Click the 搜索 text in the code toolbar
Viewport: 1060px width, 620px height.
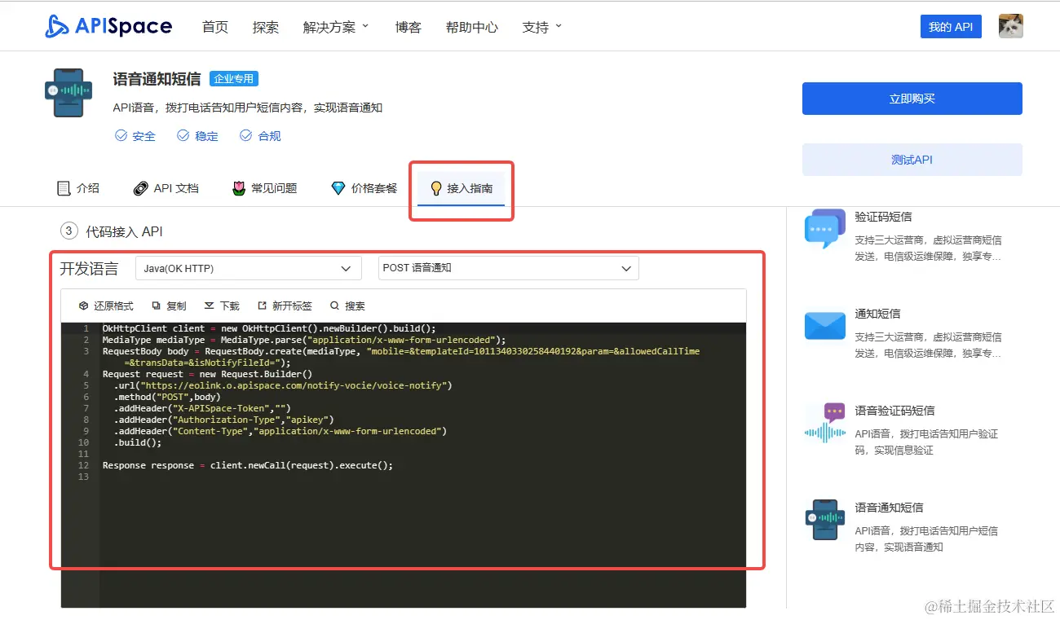click(x=355, y=306)
